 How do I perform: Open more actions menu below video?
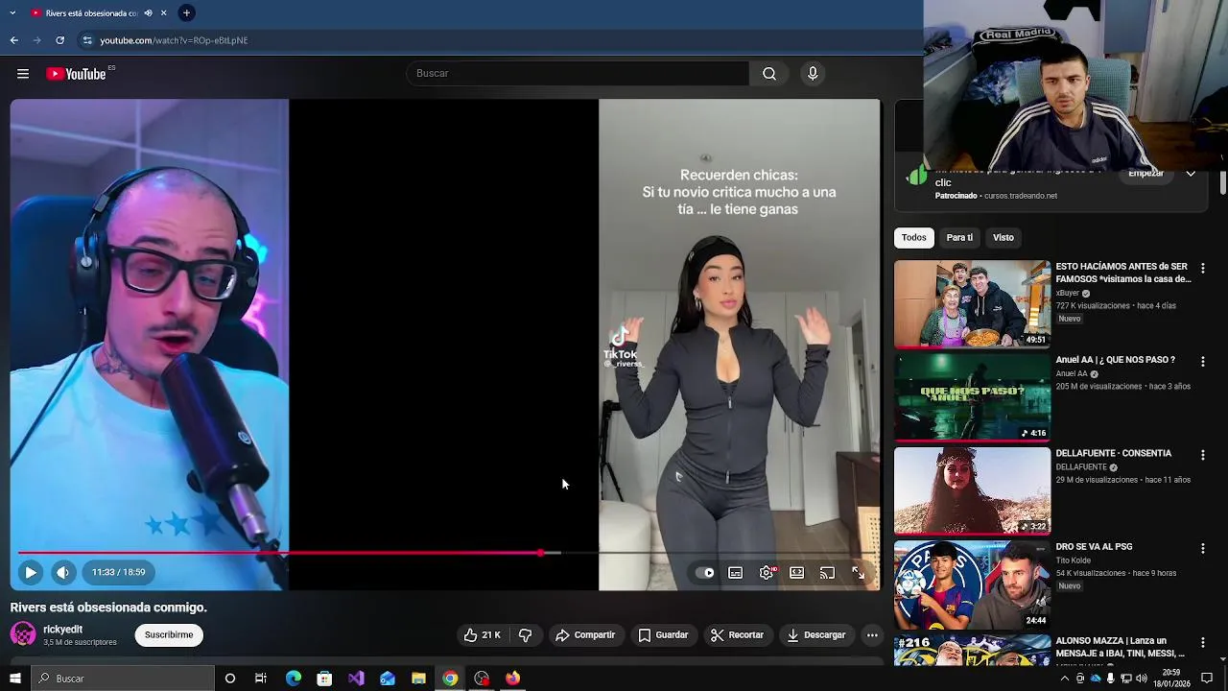point(872,634)
